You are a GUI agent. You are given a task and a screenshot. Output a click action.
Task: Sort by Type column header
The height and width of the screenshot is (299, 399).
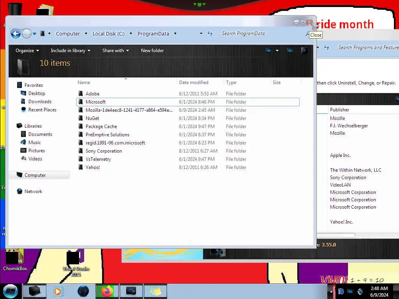pyautogui.click(x=231, y=83)
